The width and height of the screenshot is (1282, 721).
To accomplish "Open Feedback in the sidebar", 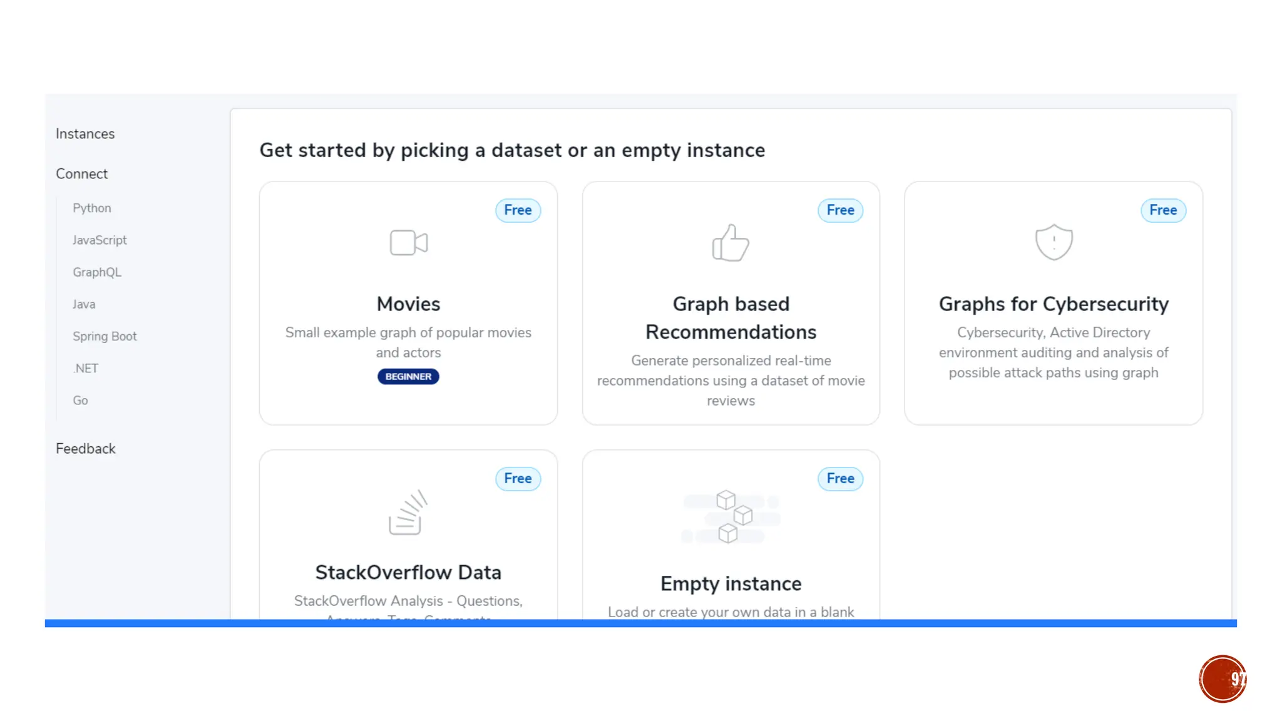I will [86, 449].
